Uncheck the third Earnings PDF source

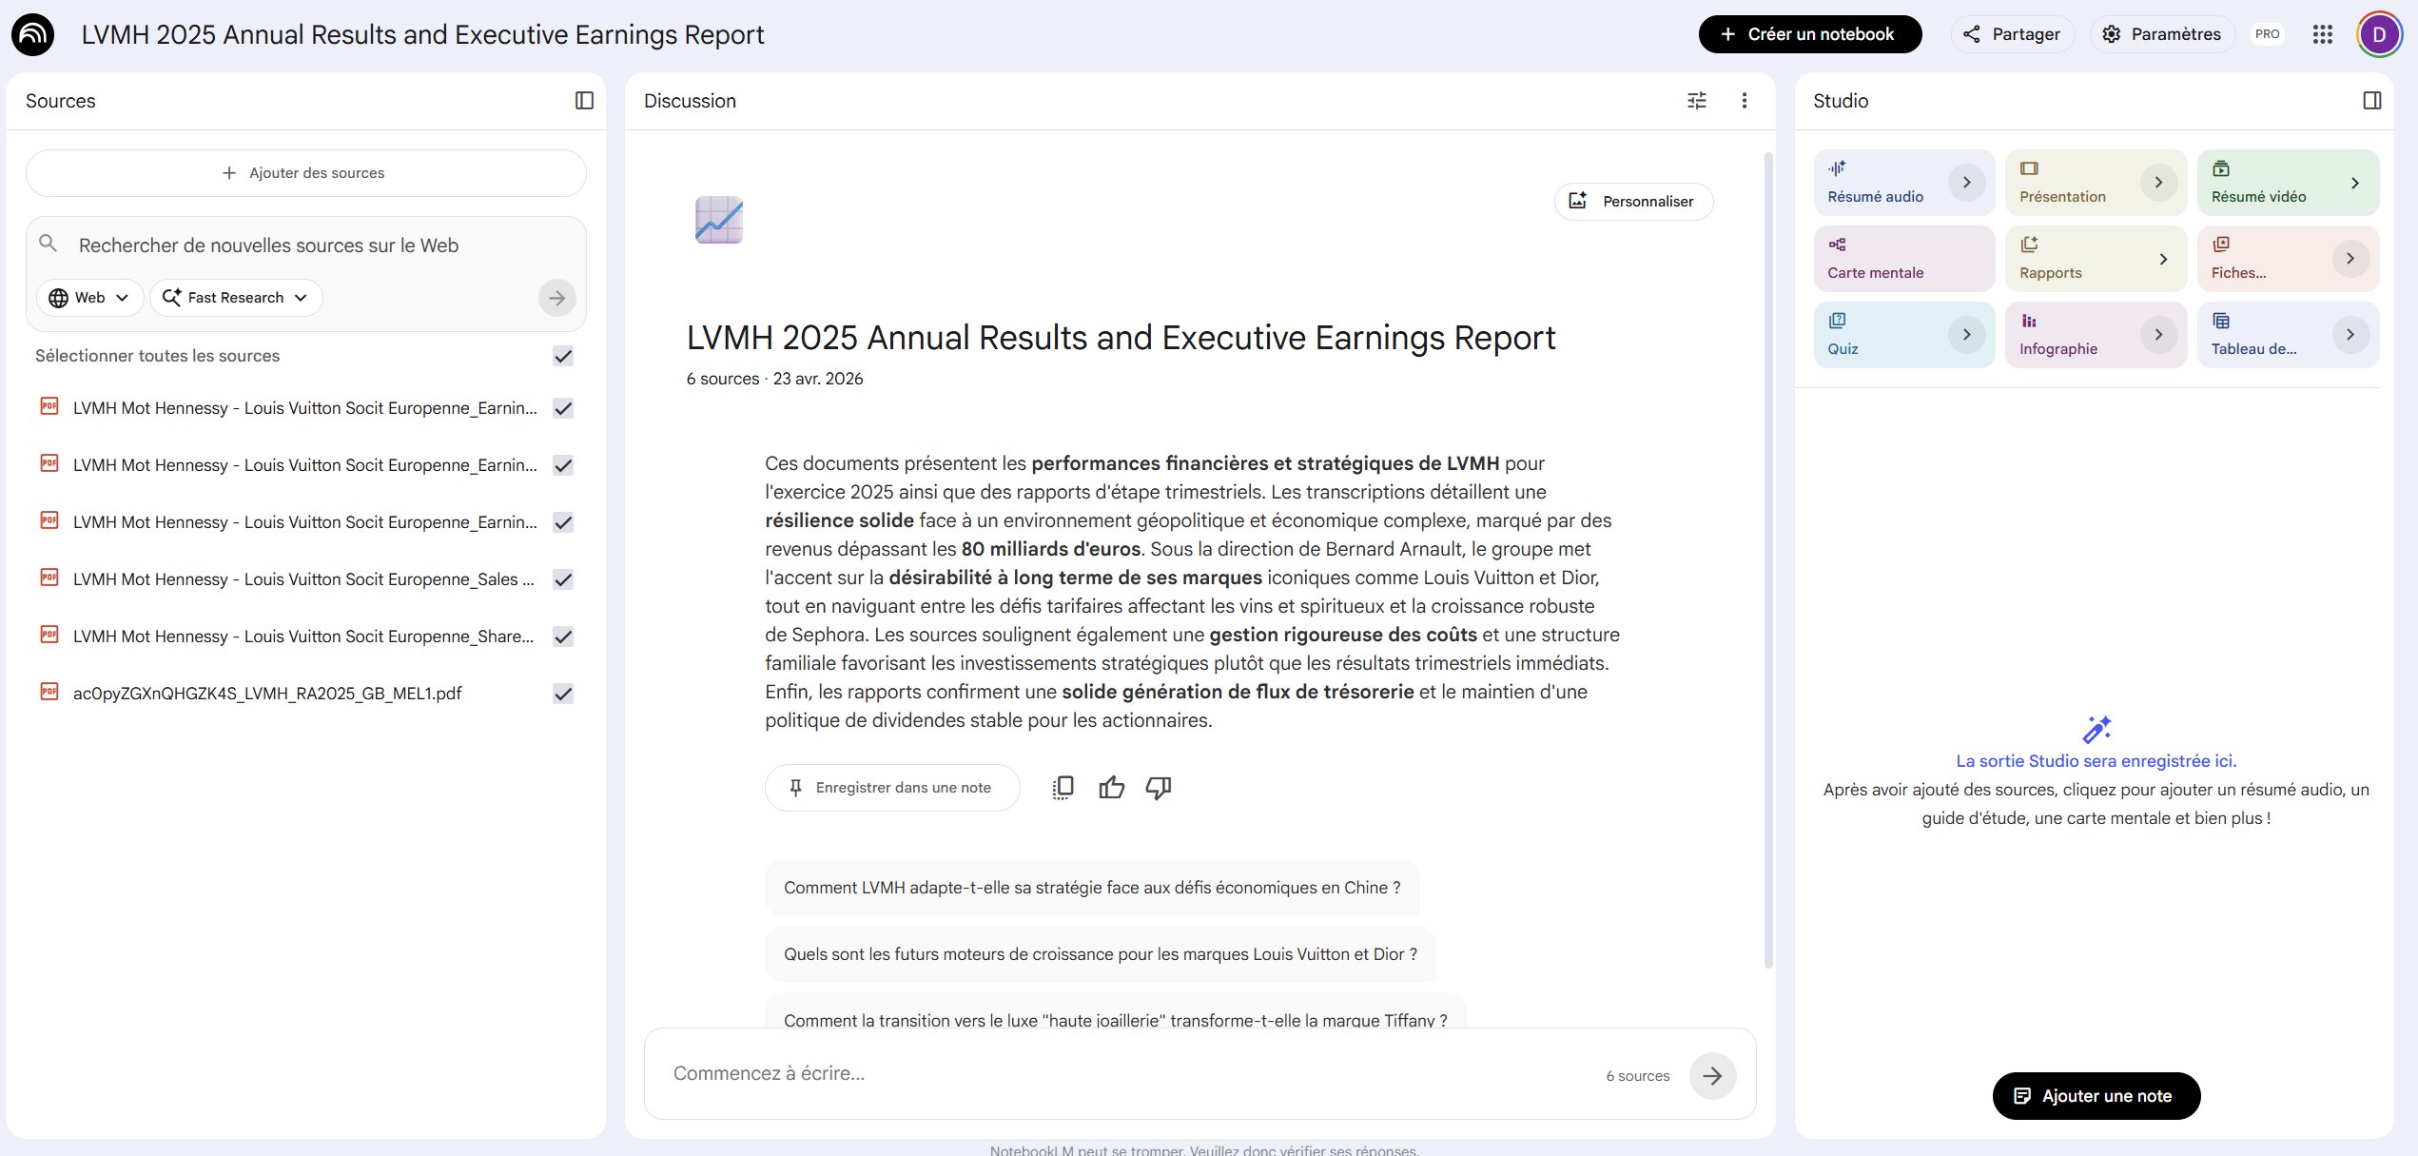tap(563, 522)
